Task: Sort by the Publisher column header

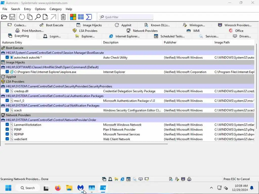Action: point(187,42)
